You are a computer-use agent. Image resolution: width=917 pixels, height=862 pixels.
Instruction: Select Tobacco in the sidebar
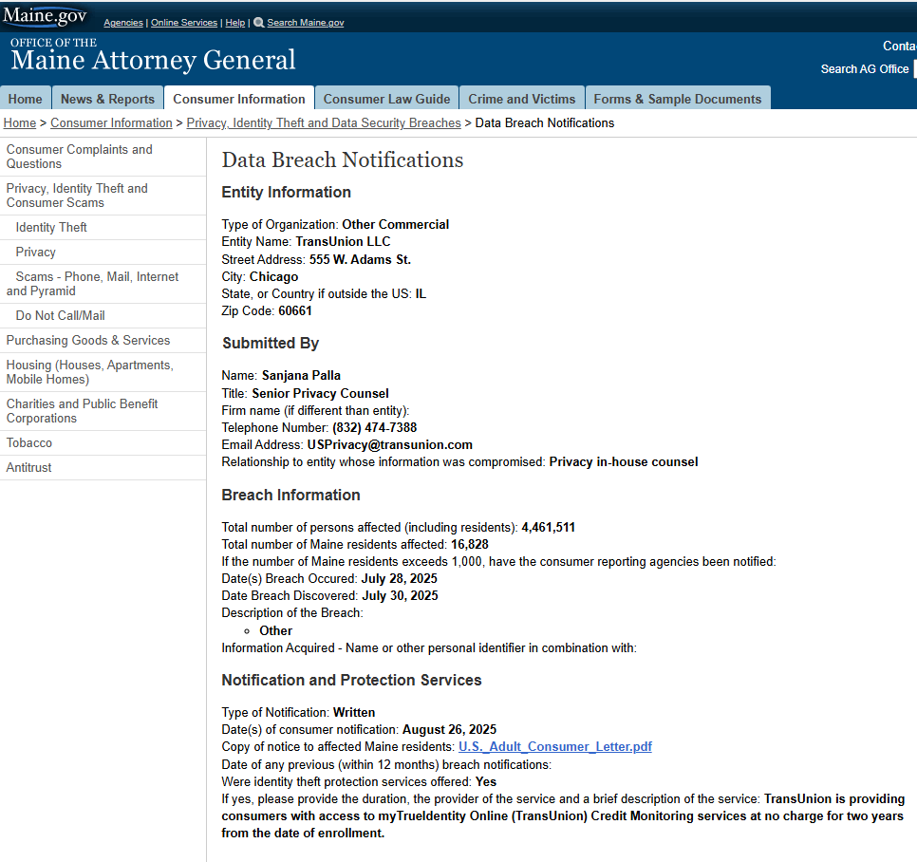click(103, 442)
